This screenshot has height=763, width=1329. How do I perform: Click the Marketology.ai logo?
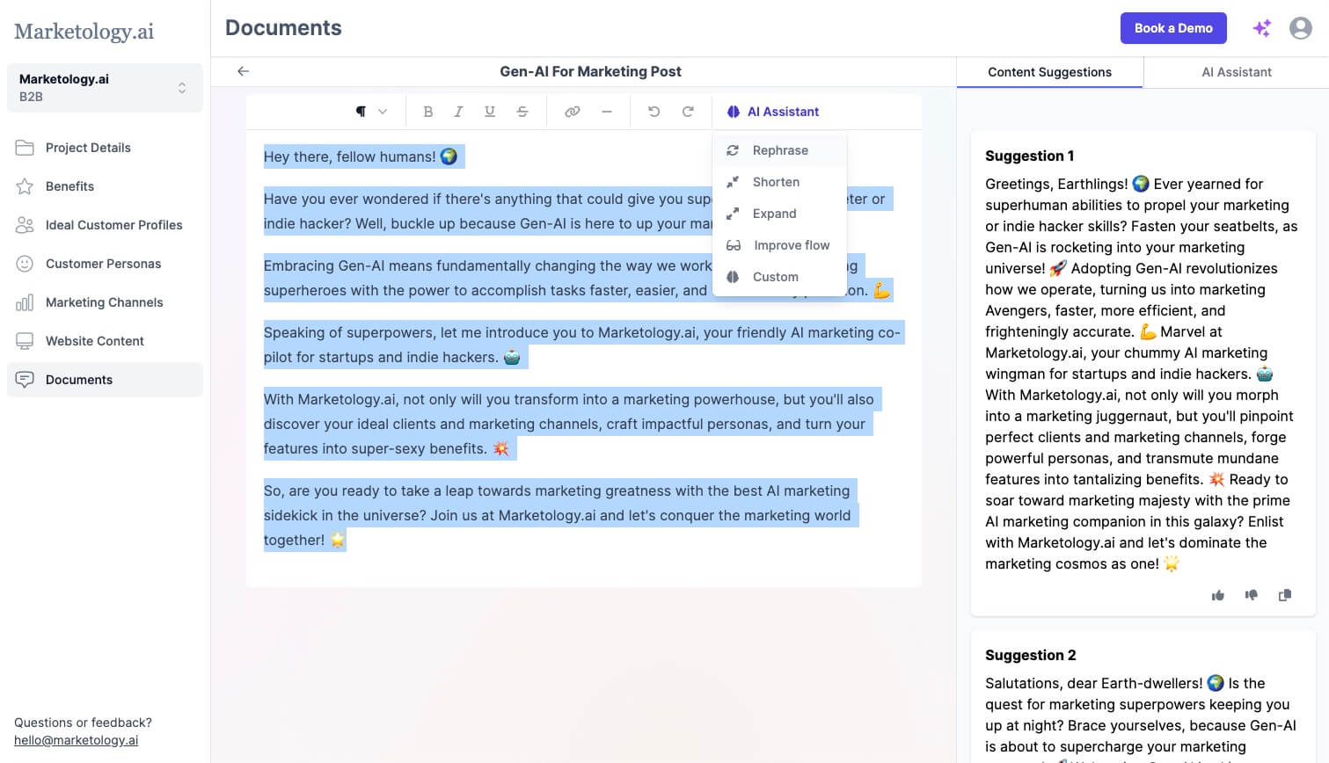tap(84, 32)
